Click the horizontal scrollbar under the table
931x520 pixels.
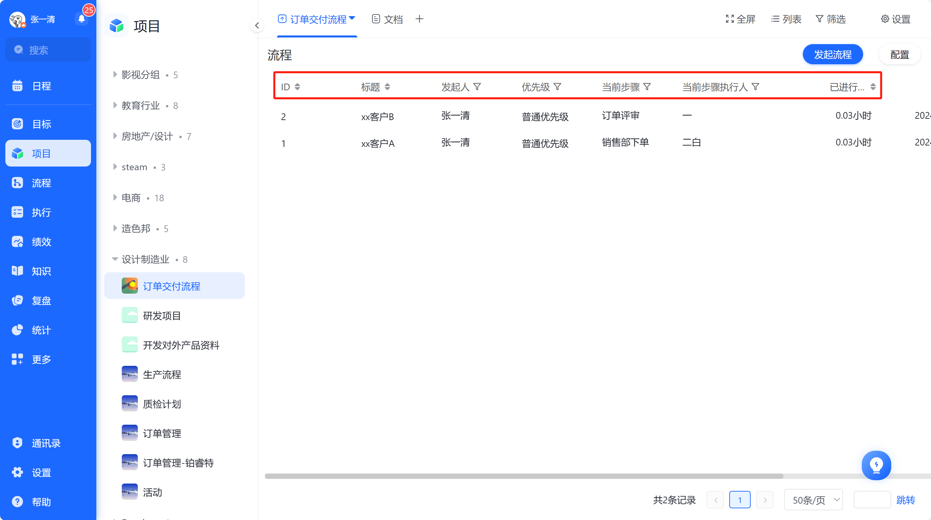coord(524,476)
